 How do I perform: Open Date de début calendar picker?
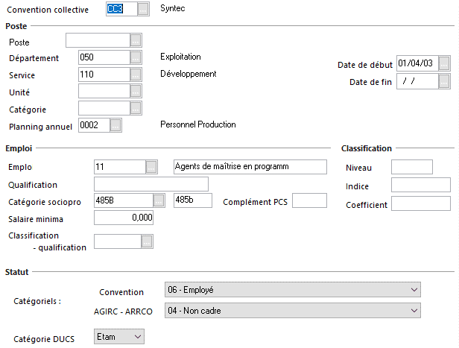click(x=444, y=63)
